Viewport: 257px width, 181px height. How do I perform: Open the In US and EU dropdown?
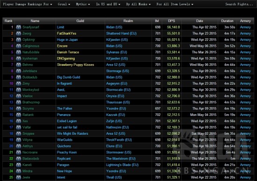(x=108, y=4)
